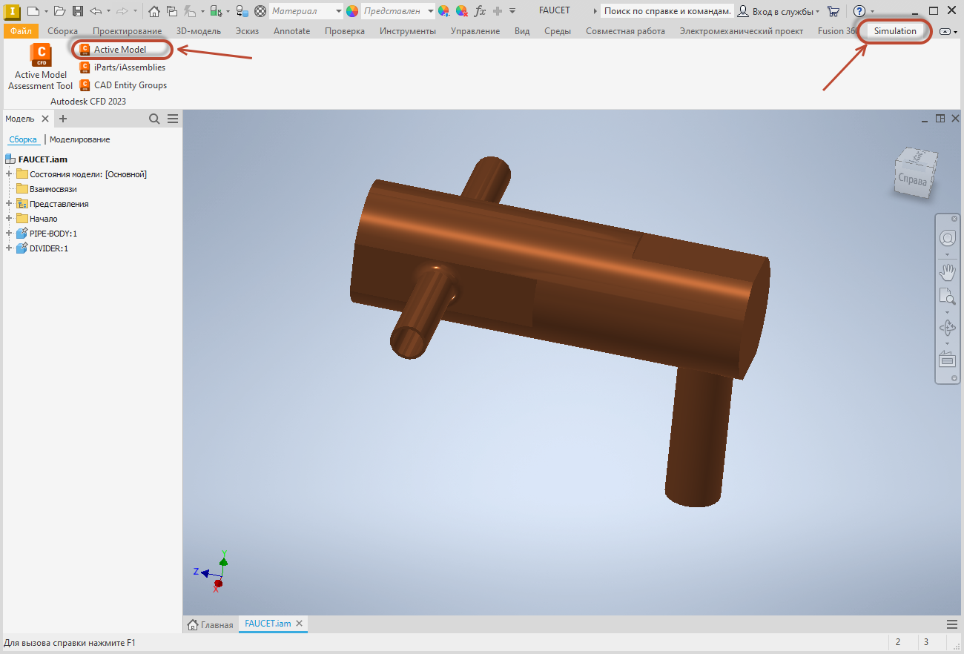Screen dimensions: 964x654
Task: Open the Undo history dropdown arrow
Action: pos(108,11)
